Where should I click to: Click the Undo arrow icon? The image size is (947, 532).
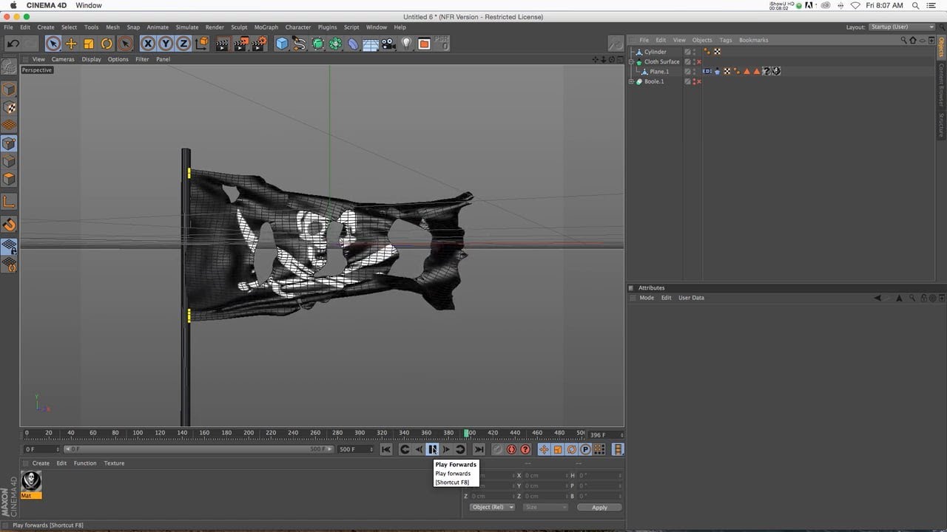point(13,44)
